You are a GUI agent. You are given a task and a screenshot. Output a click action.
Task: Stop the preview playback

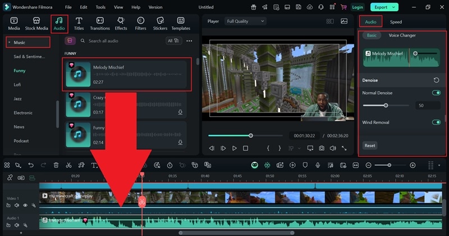tap(245, 148)
